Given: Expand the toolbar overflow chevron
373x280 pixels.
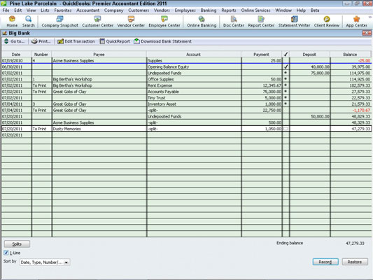Looking at the screenshot, I should point(370,17).
